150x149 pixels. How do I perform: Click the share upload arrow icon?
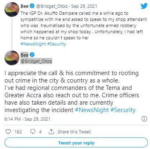pos(51,132)
